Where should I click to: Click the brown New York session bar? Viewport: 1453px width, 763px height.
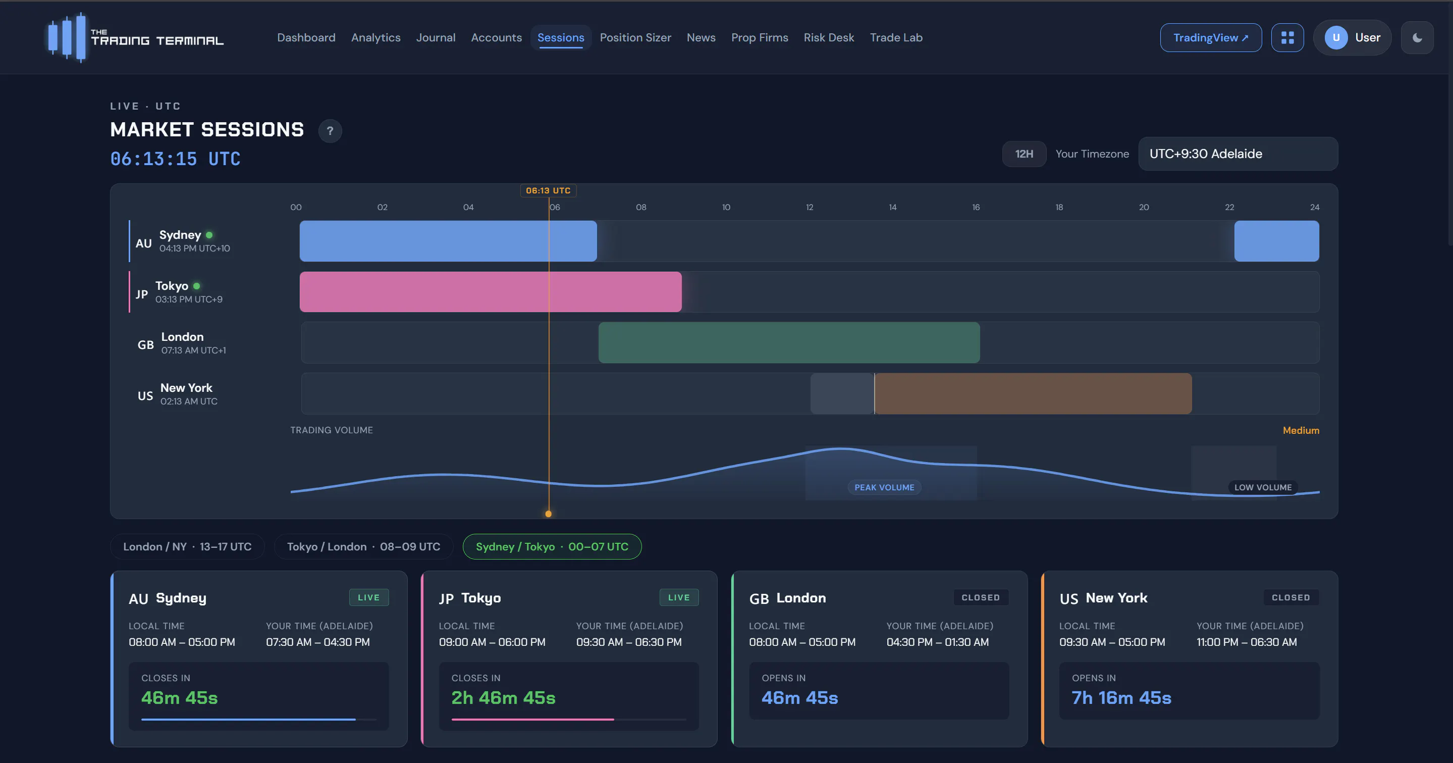tap(1032, 393)
